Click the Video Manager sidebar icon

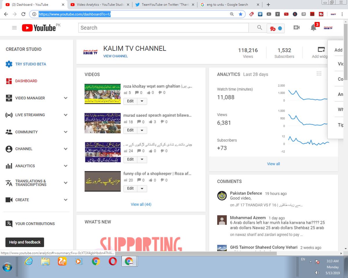click(x=9, y=98)
